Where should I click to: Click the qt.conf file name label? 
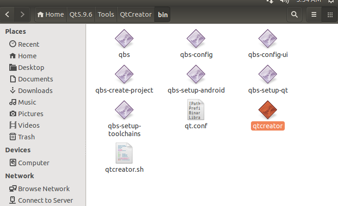[x=196, y=126]
